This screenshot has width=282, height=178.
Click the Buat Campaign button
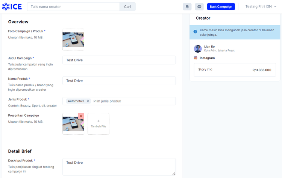[x=221, y=7]
